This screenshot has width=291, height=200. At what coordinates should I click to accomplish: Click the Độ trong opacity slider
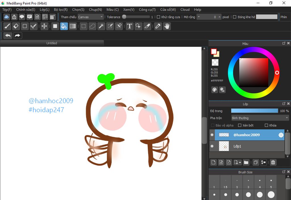[x=254, y=111]
